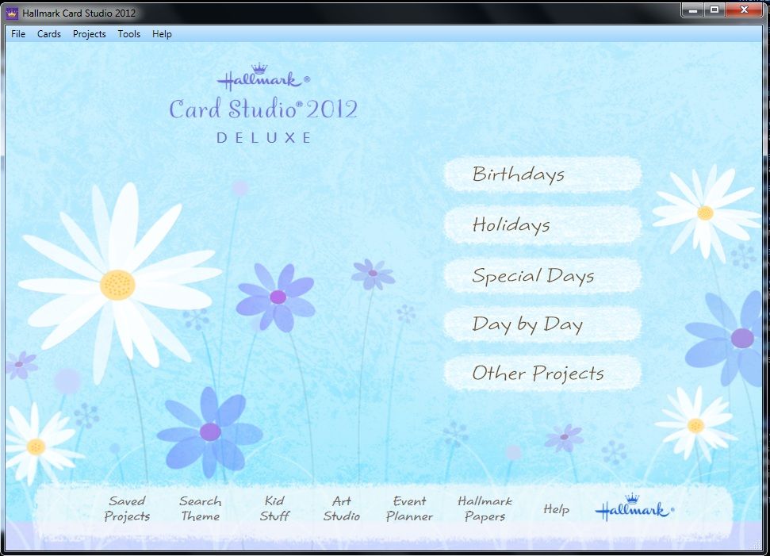770x556 pixels.
Task: Open Saved Projects
Action: coord(127,509)
